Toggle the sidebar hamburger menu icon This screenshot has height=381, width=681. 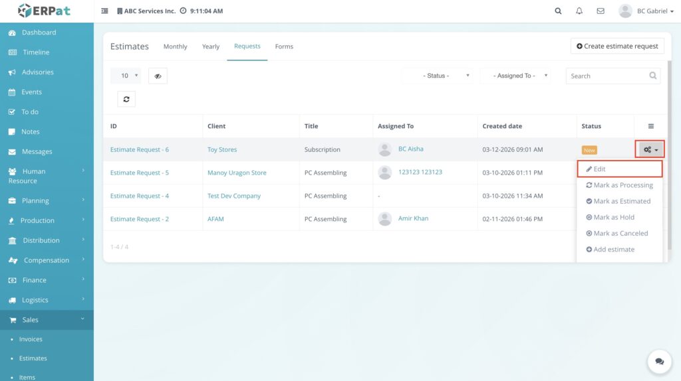(x=104, y=11)
